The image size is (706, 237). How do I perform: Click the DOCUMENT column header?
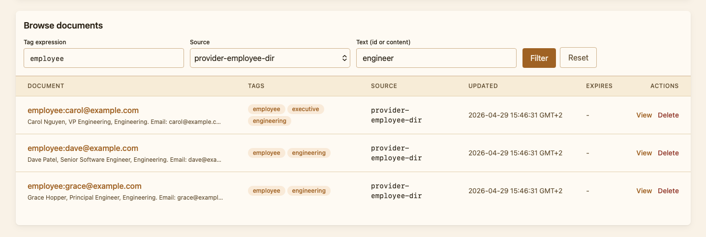pyautogui.click(x=46, y=86)
